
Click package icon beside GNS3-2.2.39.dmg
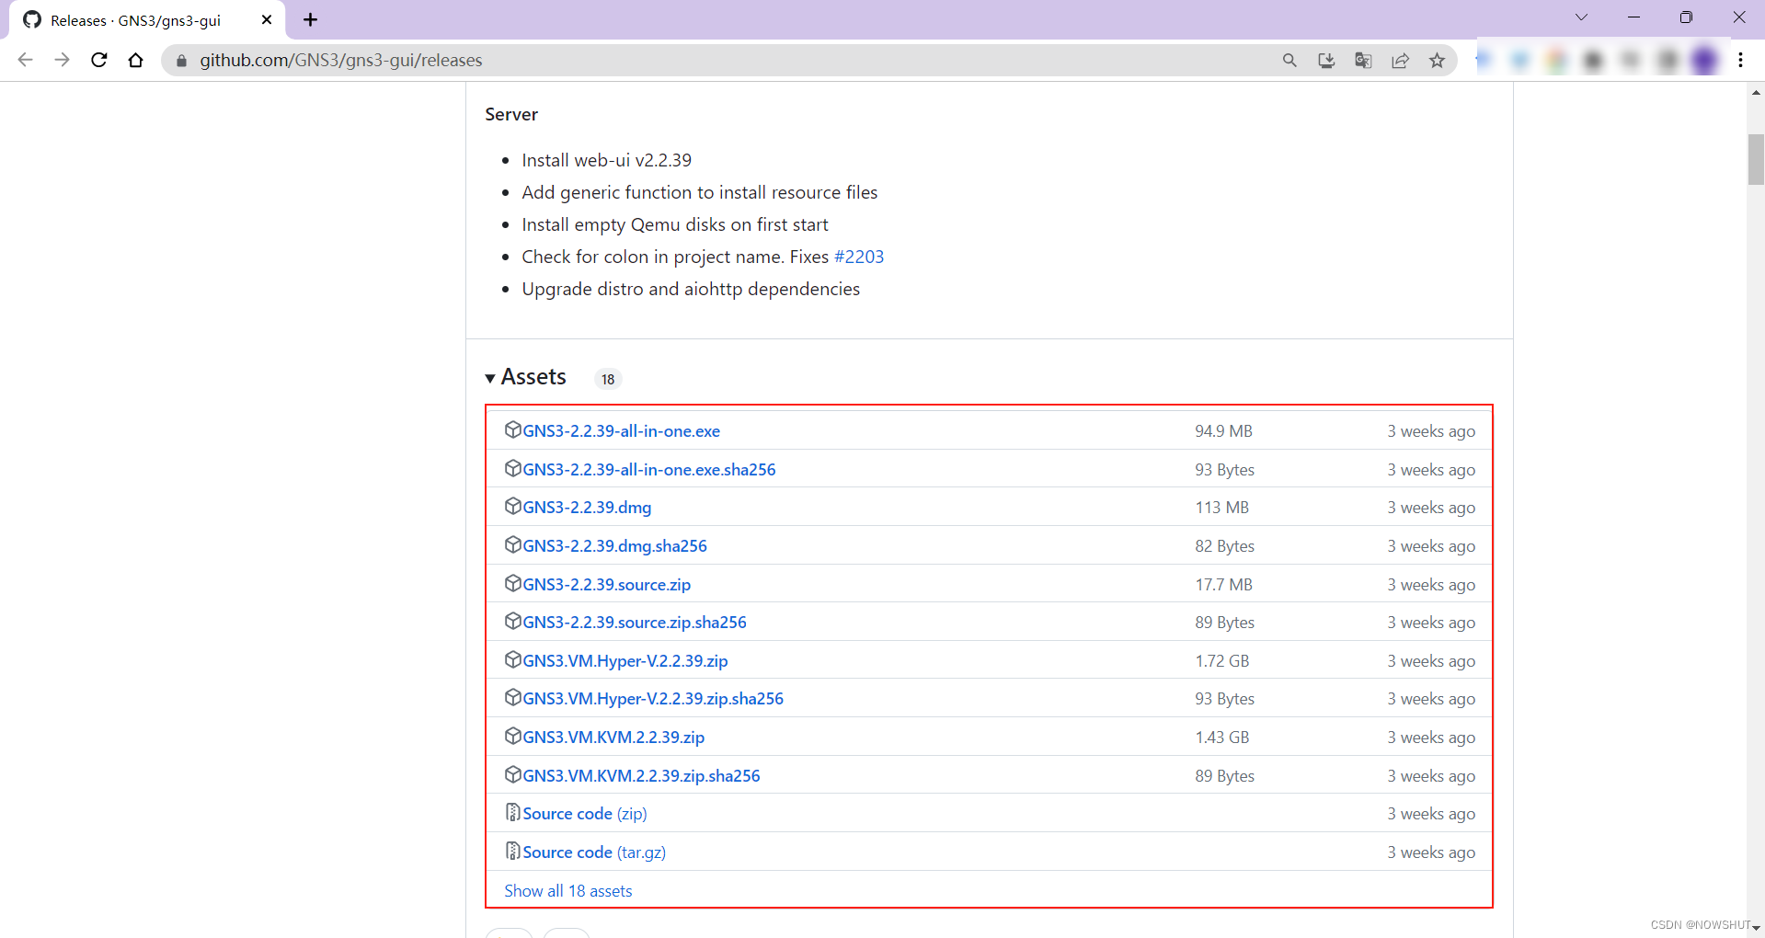click(513, 506)
